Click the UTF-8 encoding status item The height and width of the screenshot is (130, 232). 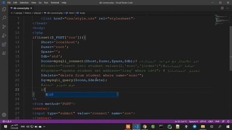pyautogui.click(x=203, y=121)
